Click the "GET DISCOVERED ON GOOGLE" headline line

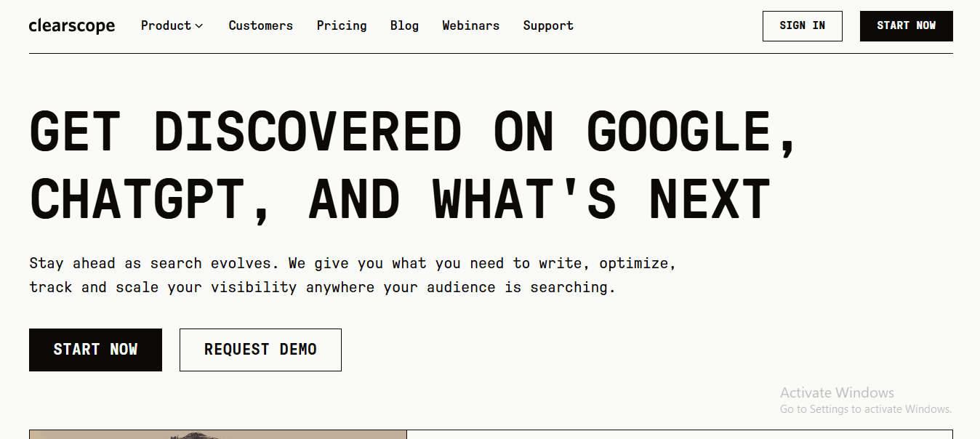[x=413, y=132]
